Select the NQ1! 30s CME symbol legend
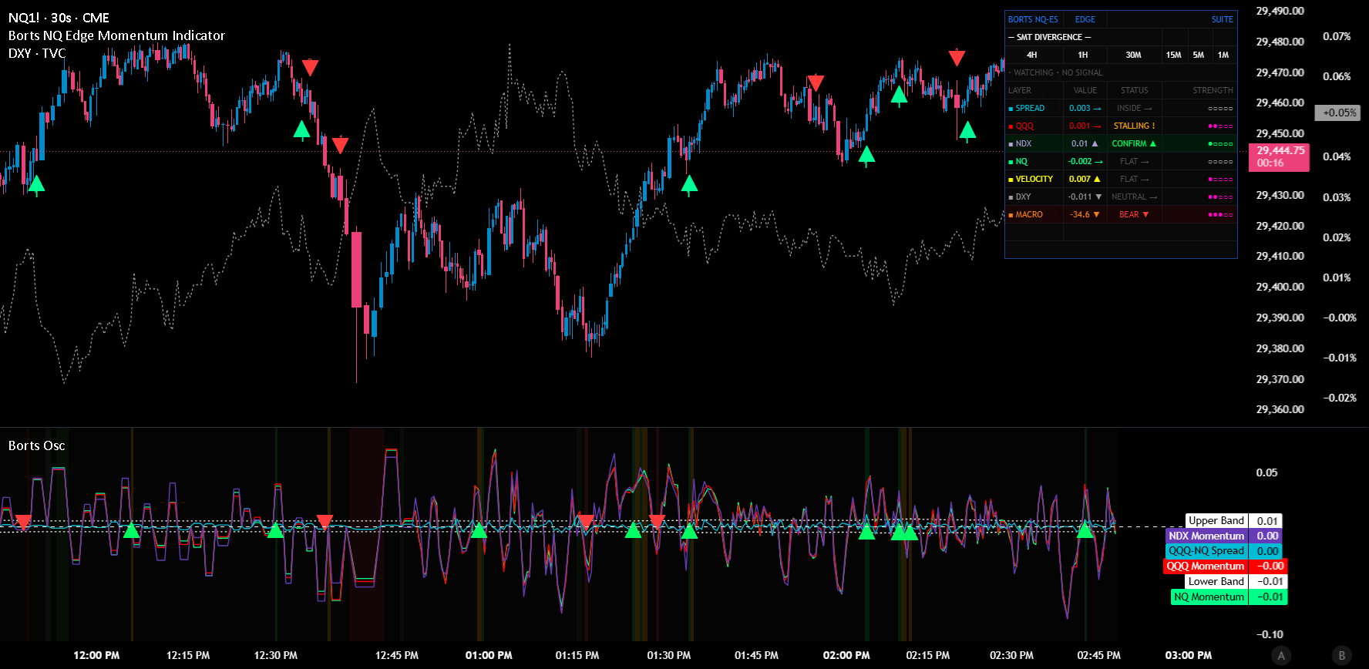The height and width of the screenshot is (669, 1369). pyautogui.click(x=59, y=18)
